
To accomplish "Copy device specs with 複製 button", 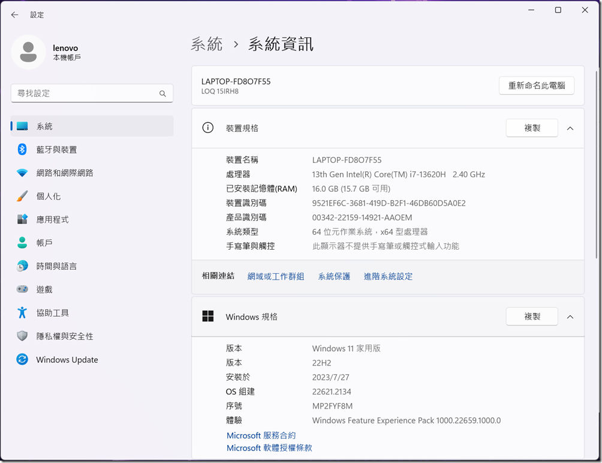I will [532, 128].
